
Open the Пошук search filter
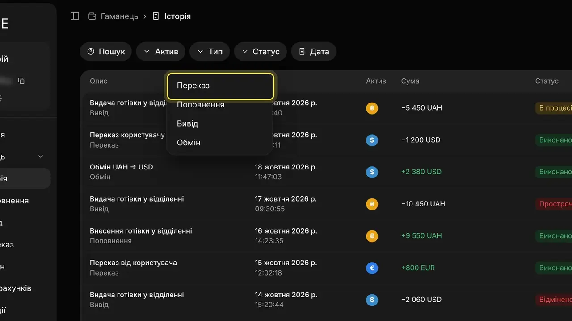[x=106, y=52]
